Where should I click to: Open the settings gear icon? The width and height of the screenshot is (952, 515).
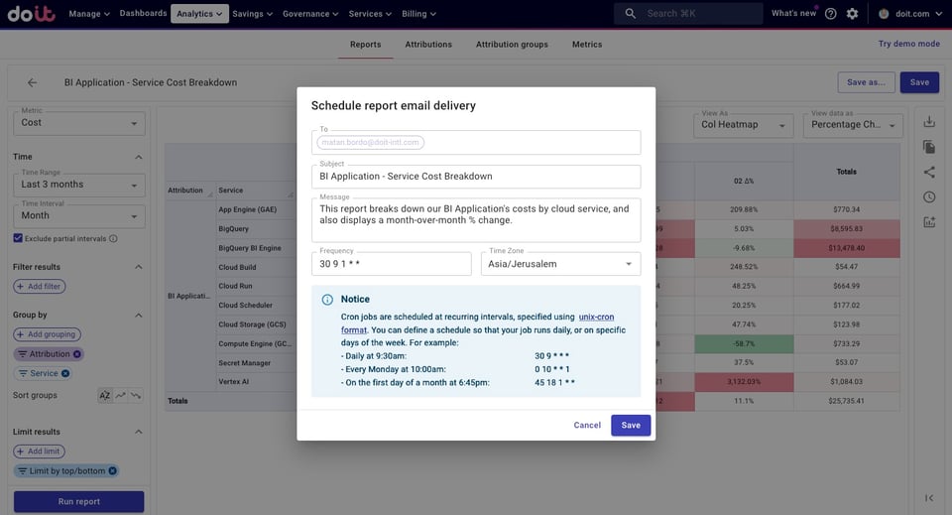pos(853,13)
